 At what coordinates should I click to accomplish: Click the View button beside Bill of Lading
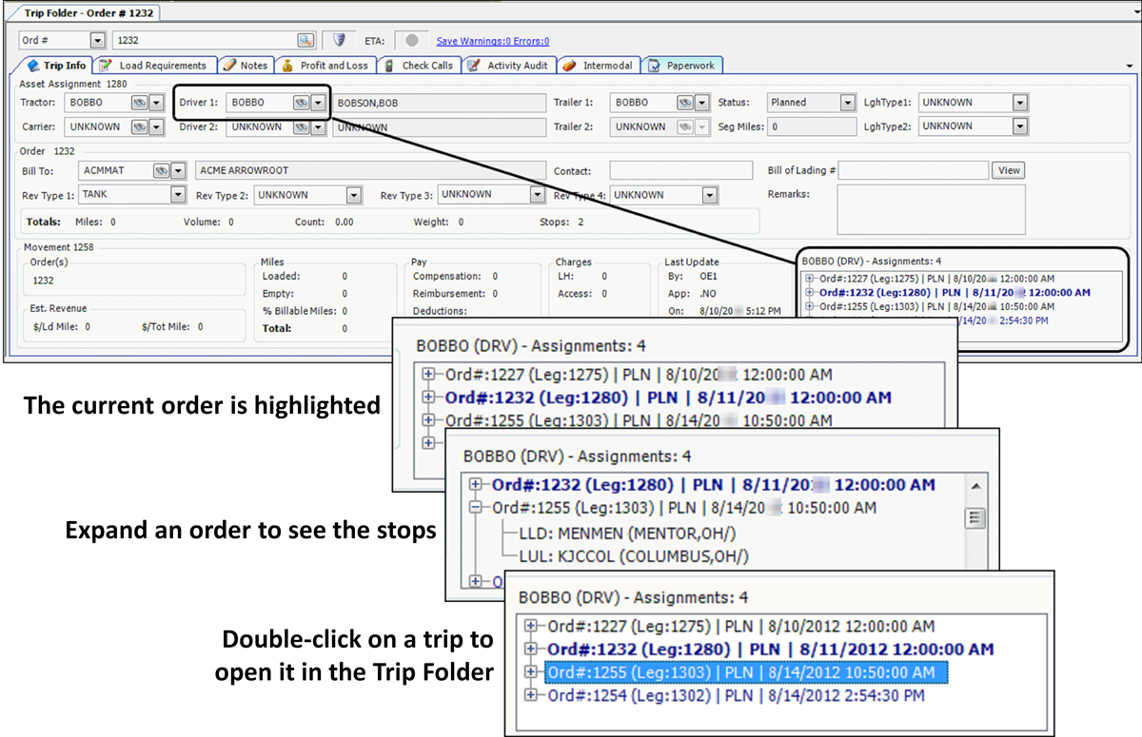1009,171
